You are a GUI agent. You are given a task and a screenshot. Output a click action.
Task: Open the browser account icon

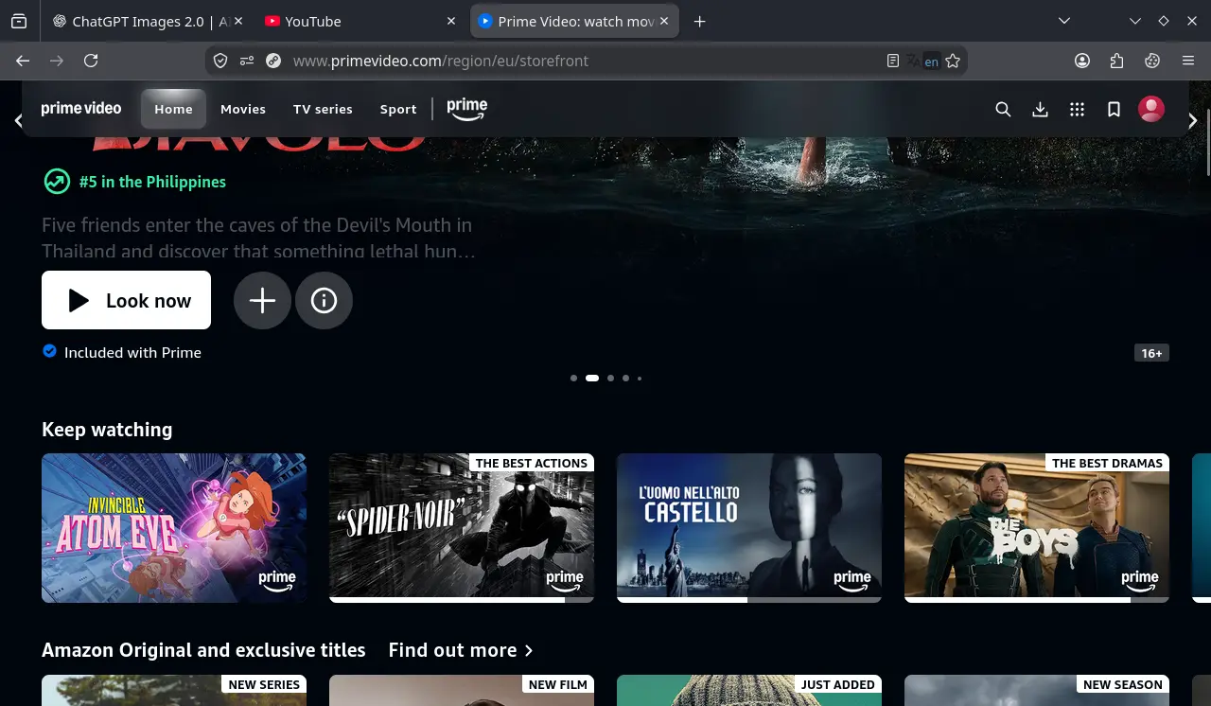[1082, 61]
